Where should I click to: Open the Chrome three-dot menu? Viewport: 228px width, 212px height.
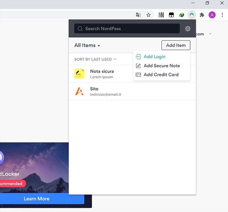point(222,15)
